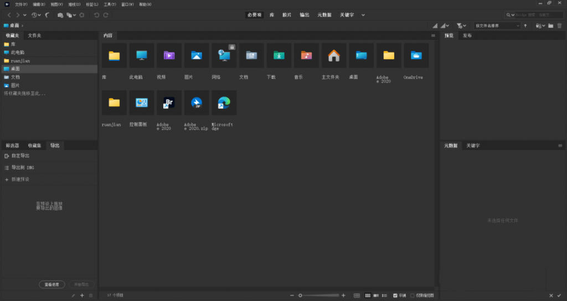The height and width of the screenshot is (301, 567).
Task: Click 新建预设 in export panel
Action: tap(20, 179)
